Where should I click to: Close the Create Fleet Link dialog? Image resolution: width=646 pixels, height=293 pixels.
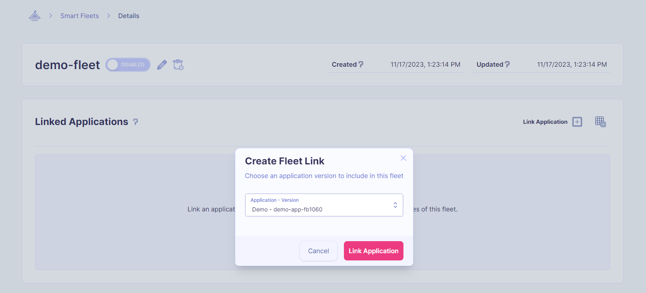(x=403, y=158)
